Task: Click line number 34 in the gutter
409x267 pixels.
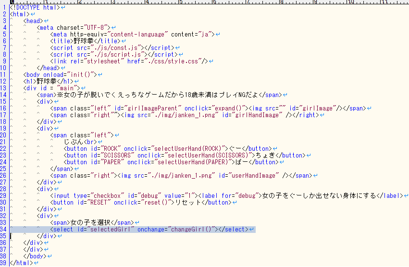Action: tap(4, 230)
